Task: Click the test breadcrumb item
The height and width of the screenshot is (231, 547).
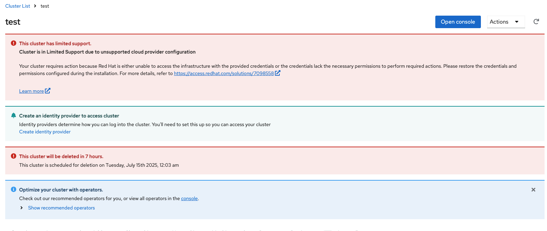Action: (45, 6)
